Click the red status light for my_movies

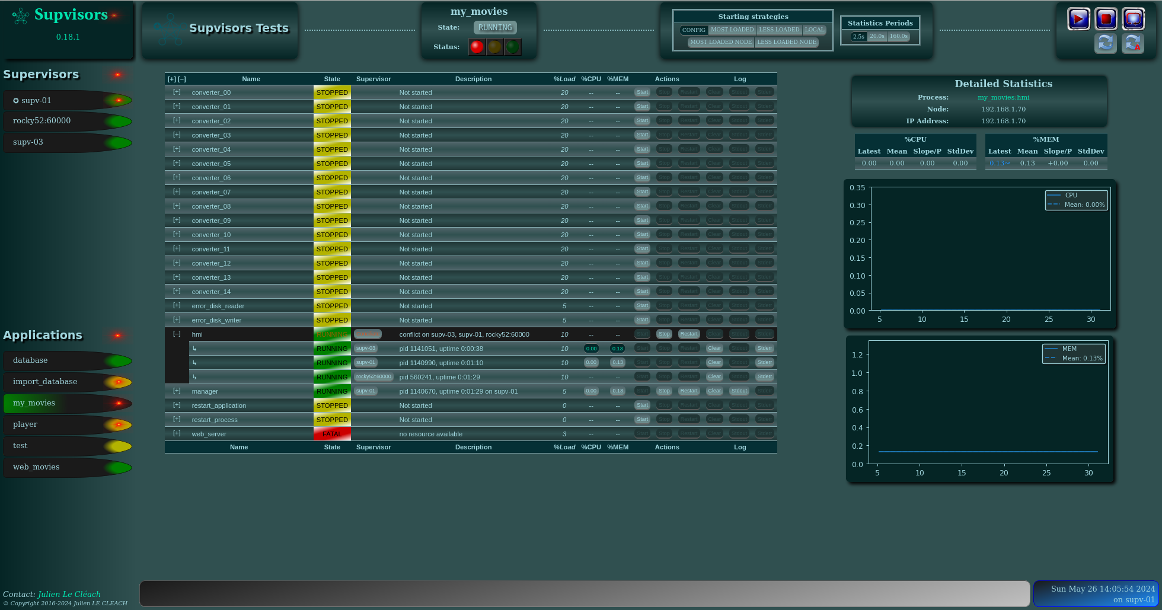pos(477,47)
